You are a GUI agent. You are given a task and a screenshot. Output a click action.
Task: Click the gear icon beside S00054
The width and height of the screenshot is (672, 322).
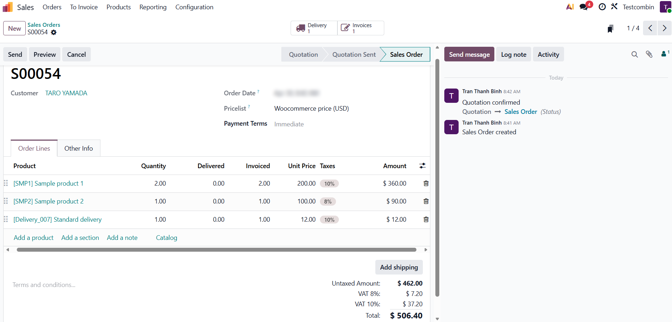54,32
